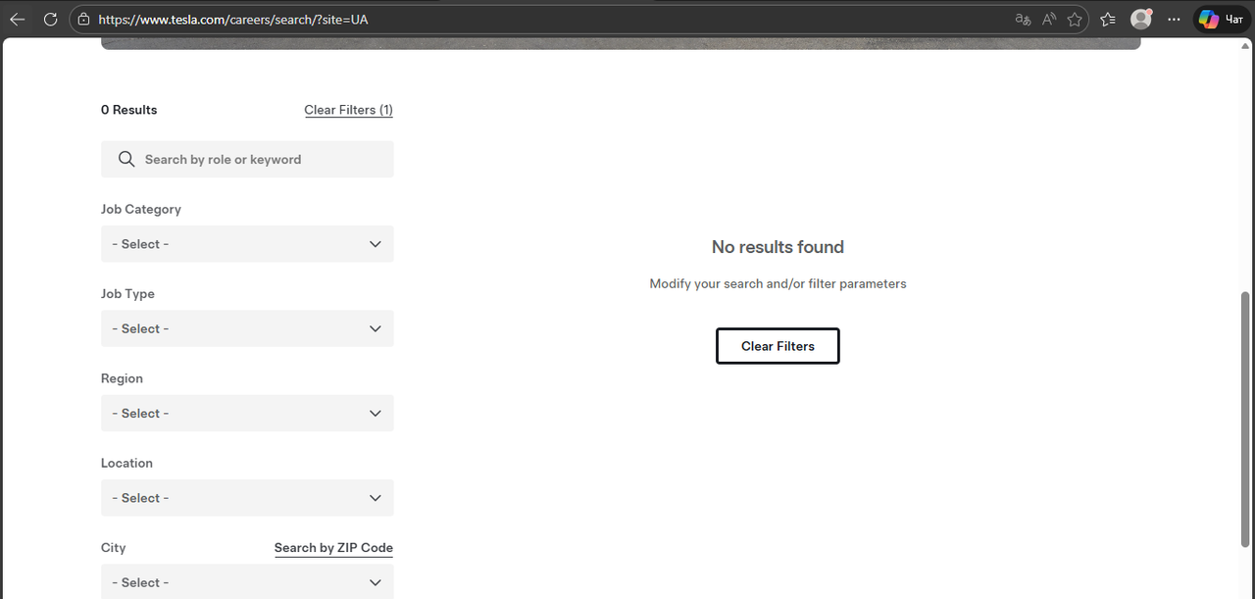This screenshot has width=1255, height=599.
Task: Focus the browser address bar URL
Action: coord(233,19)
